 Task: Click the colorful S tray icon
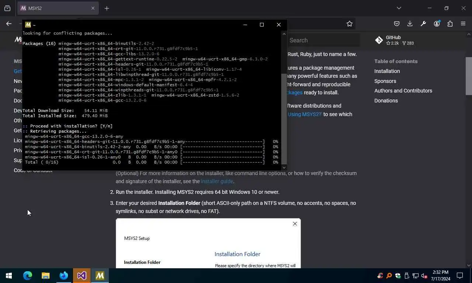pyautogui.click(x=380, y=276)
